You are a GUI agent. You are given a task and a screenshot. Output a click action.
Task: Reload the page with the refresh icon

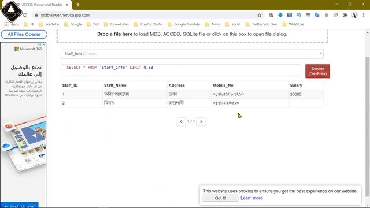25,15
